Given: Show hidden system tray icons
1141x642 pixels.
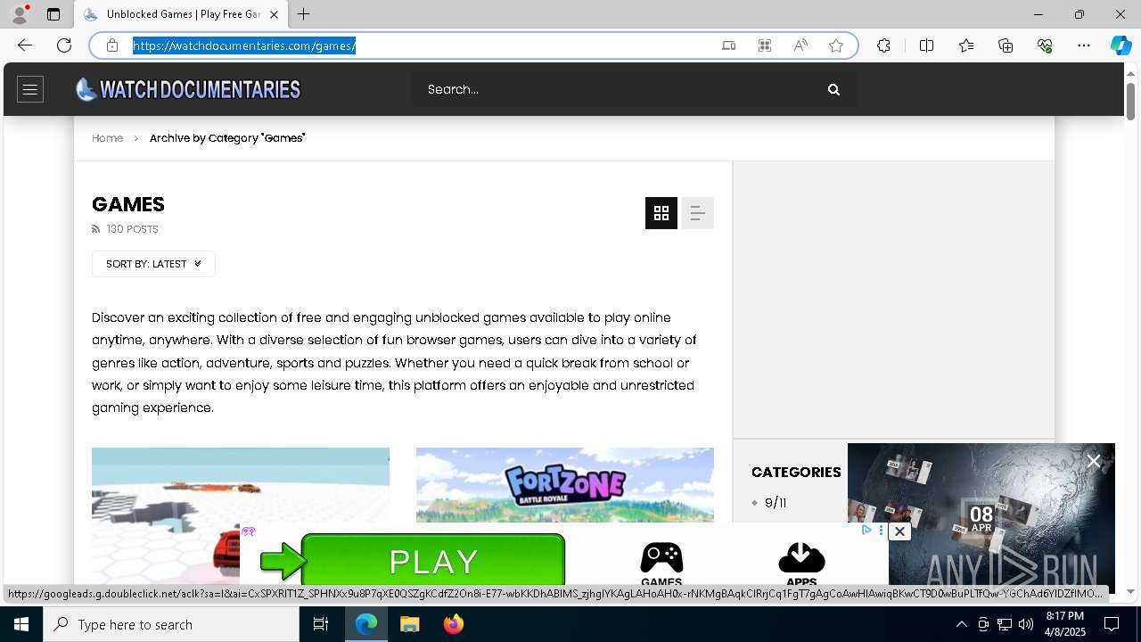Looking at the screenshot, I should (962, 624).
